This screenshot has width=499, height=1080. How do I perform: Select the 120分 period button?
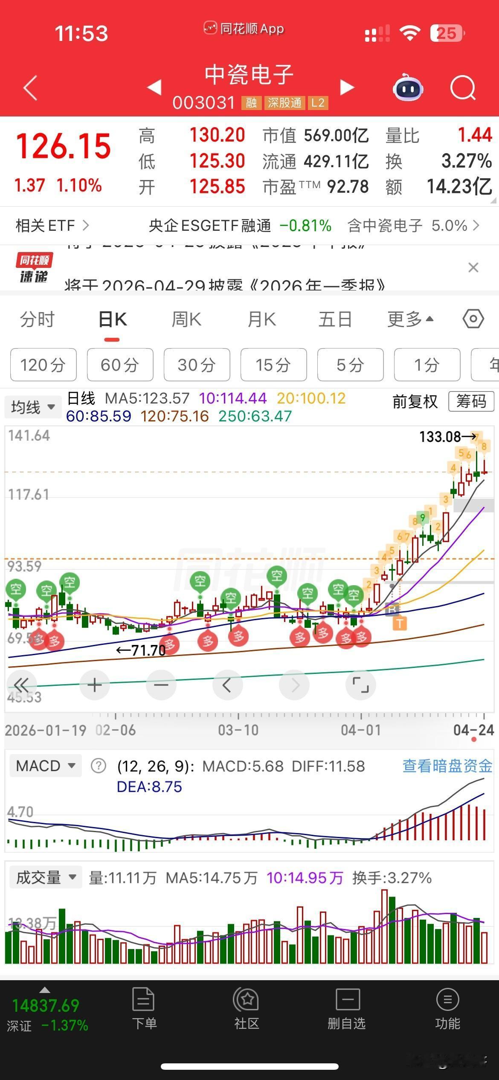(x=43, y=365)
